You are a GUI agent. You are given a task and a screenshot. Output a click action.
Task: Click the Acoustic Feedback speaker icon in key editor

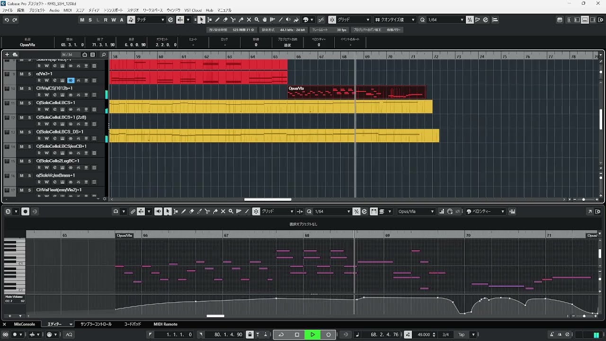(x=159, y=211)
